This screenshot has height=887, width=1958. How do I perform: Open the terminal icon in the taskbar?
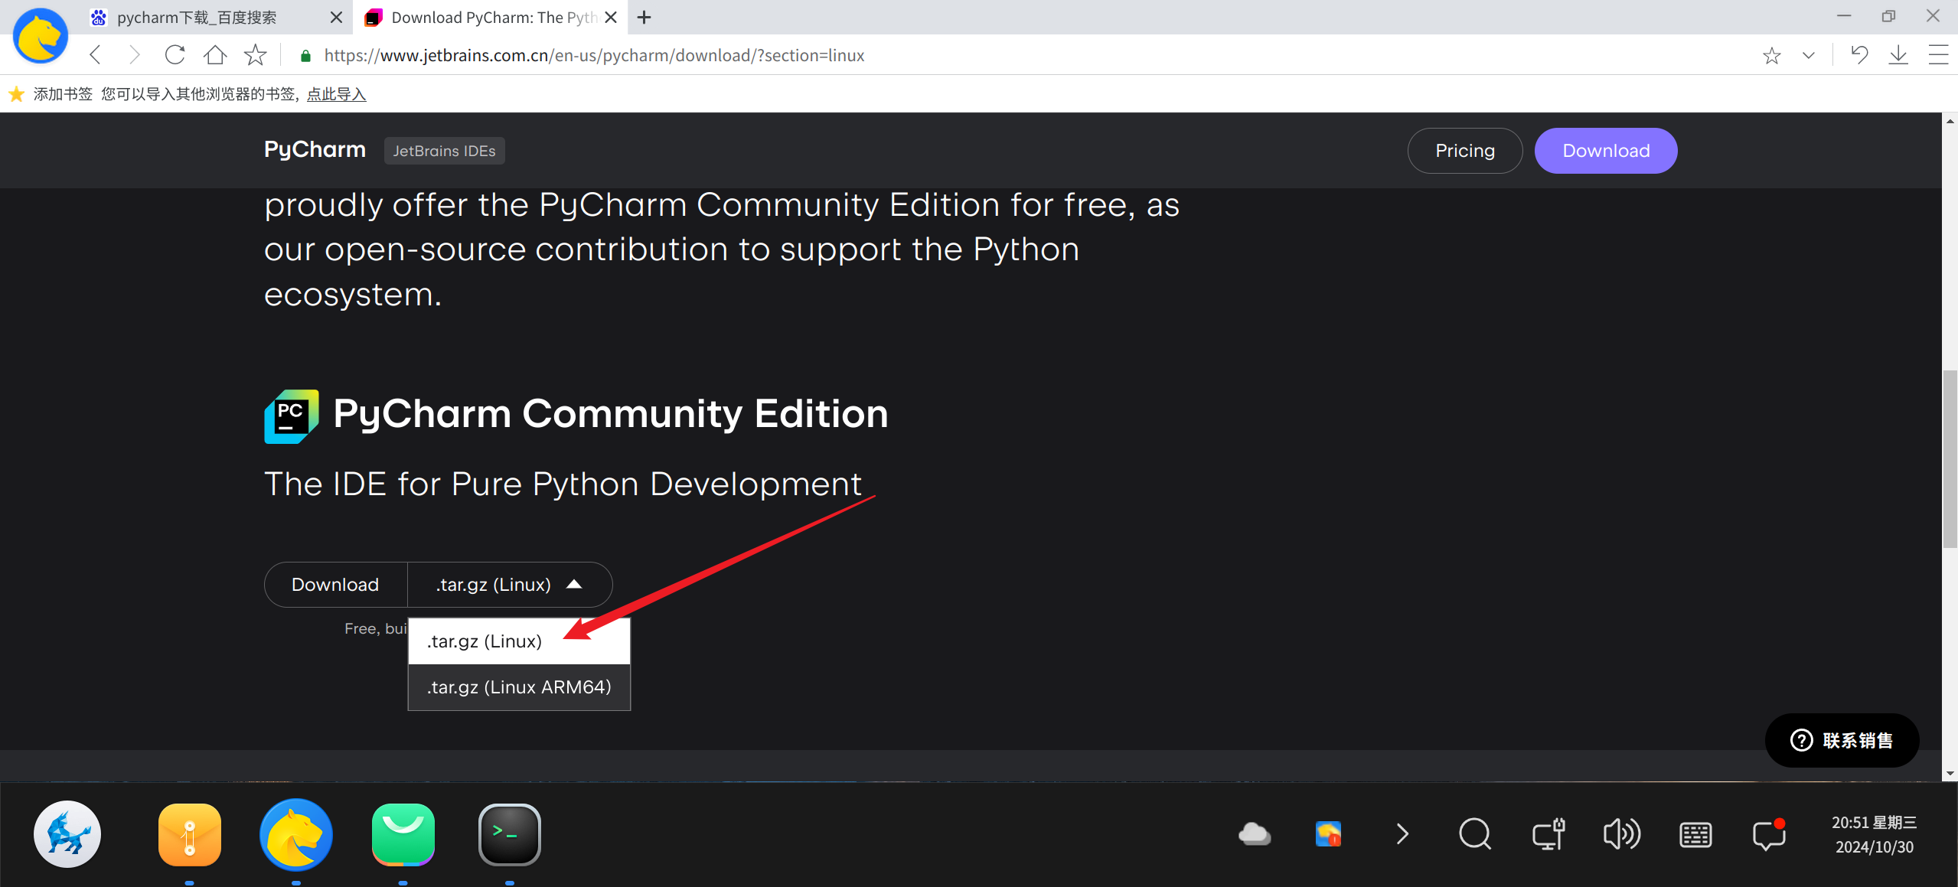click(510, 834)
